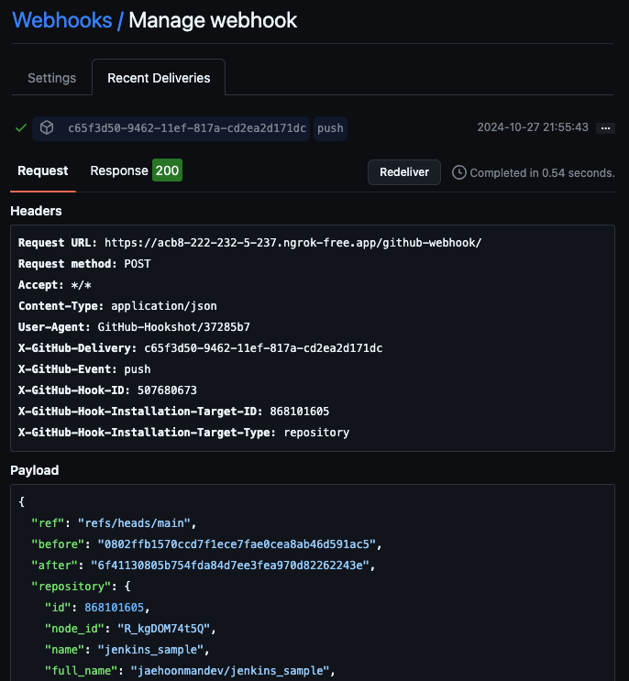Click the full_name value jaehoonmandev/jenkins_sample
Viewport: 629px width, 681px height.
[x=230, y=671]
